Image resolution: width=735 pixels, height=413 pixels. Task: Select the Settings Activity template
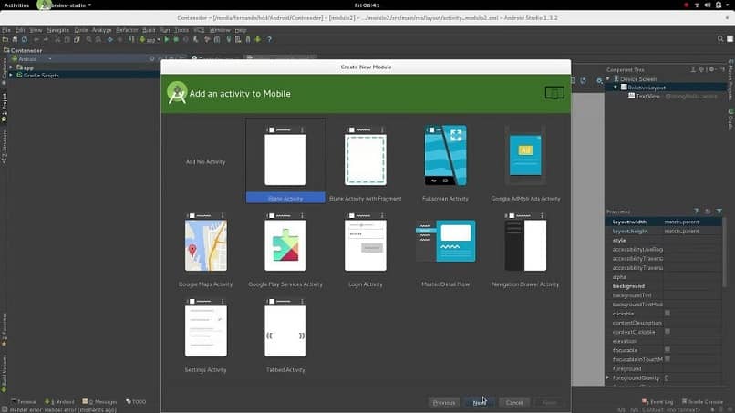click(206, 335)
